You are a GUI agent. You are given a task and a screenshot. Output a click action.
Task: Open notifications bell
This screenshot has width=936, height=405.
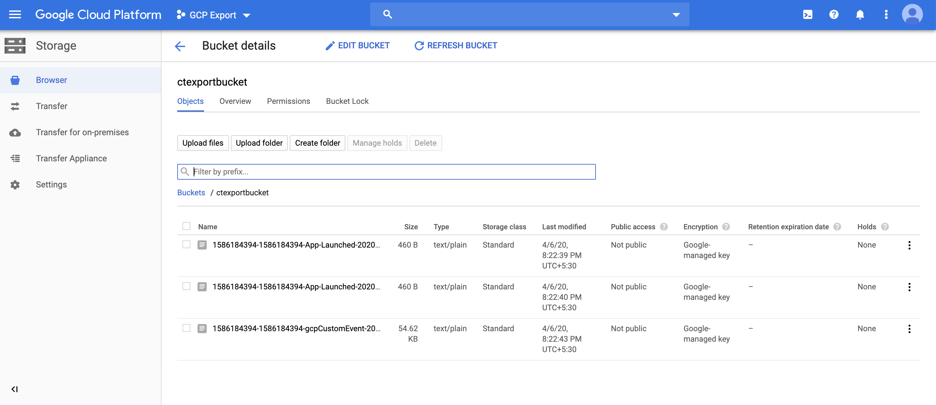coord(860,14)
